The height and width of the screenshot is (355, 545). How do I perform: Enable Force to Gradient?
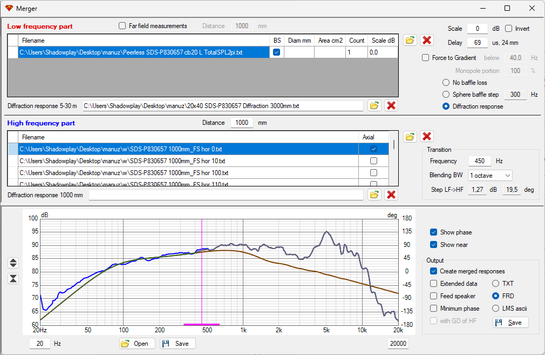click(x=425, y=58)
